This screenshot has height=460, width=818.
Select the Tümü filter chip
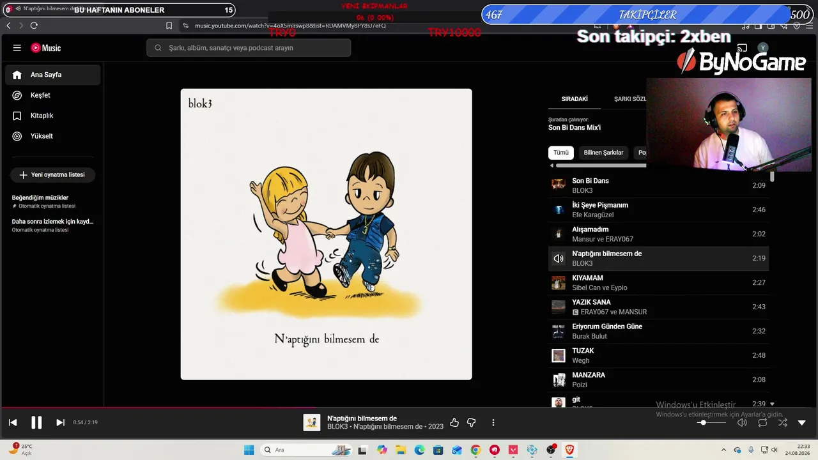(x=561, y=153)
